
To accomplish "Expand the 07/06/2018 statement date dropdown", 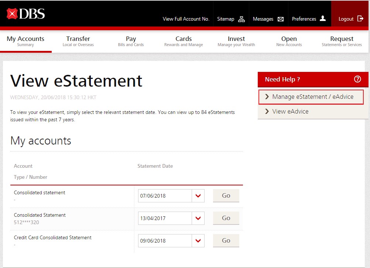I will [x=198, y=196].
